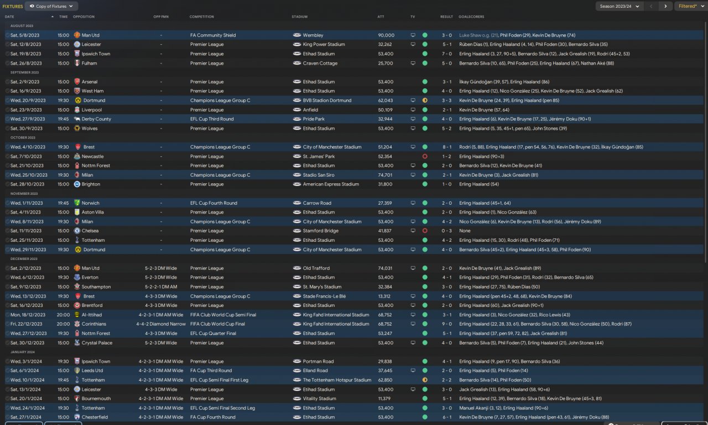Image resolution: width=708 pixels, height=425 pixels.
Task: Sort by the Competition column header
Action: (202, 17)
